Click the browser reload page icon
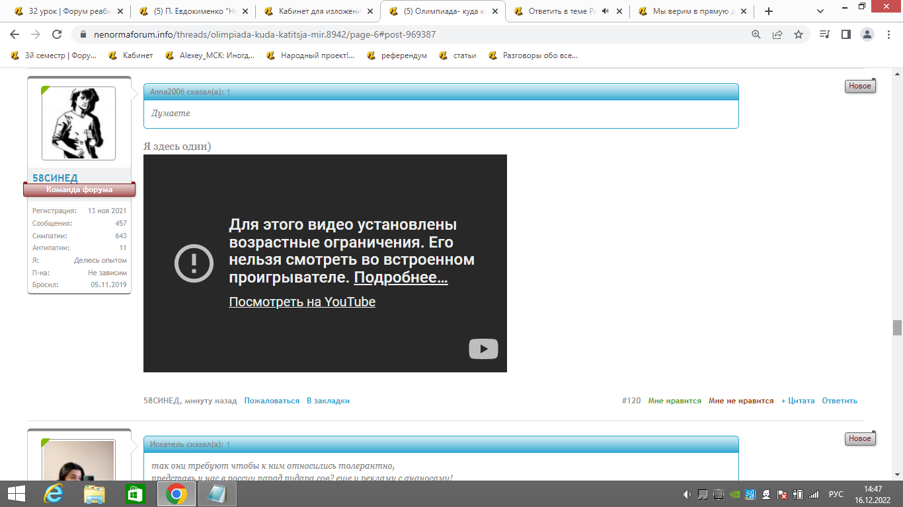 [x=57, y=34]
